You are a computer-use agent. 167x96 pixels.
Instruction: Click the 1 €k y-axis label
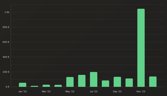(7, 12)
